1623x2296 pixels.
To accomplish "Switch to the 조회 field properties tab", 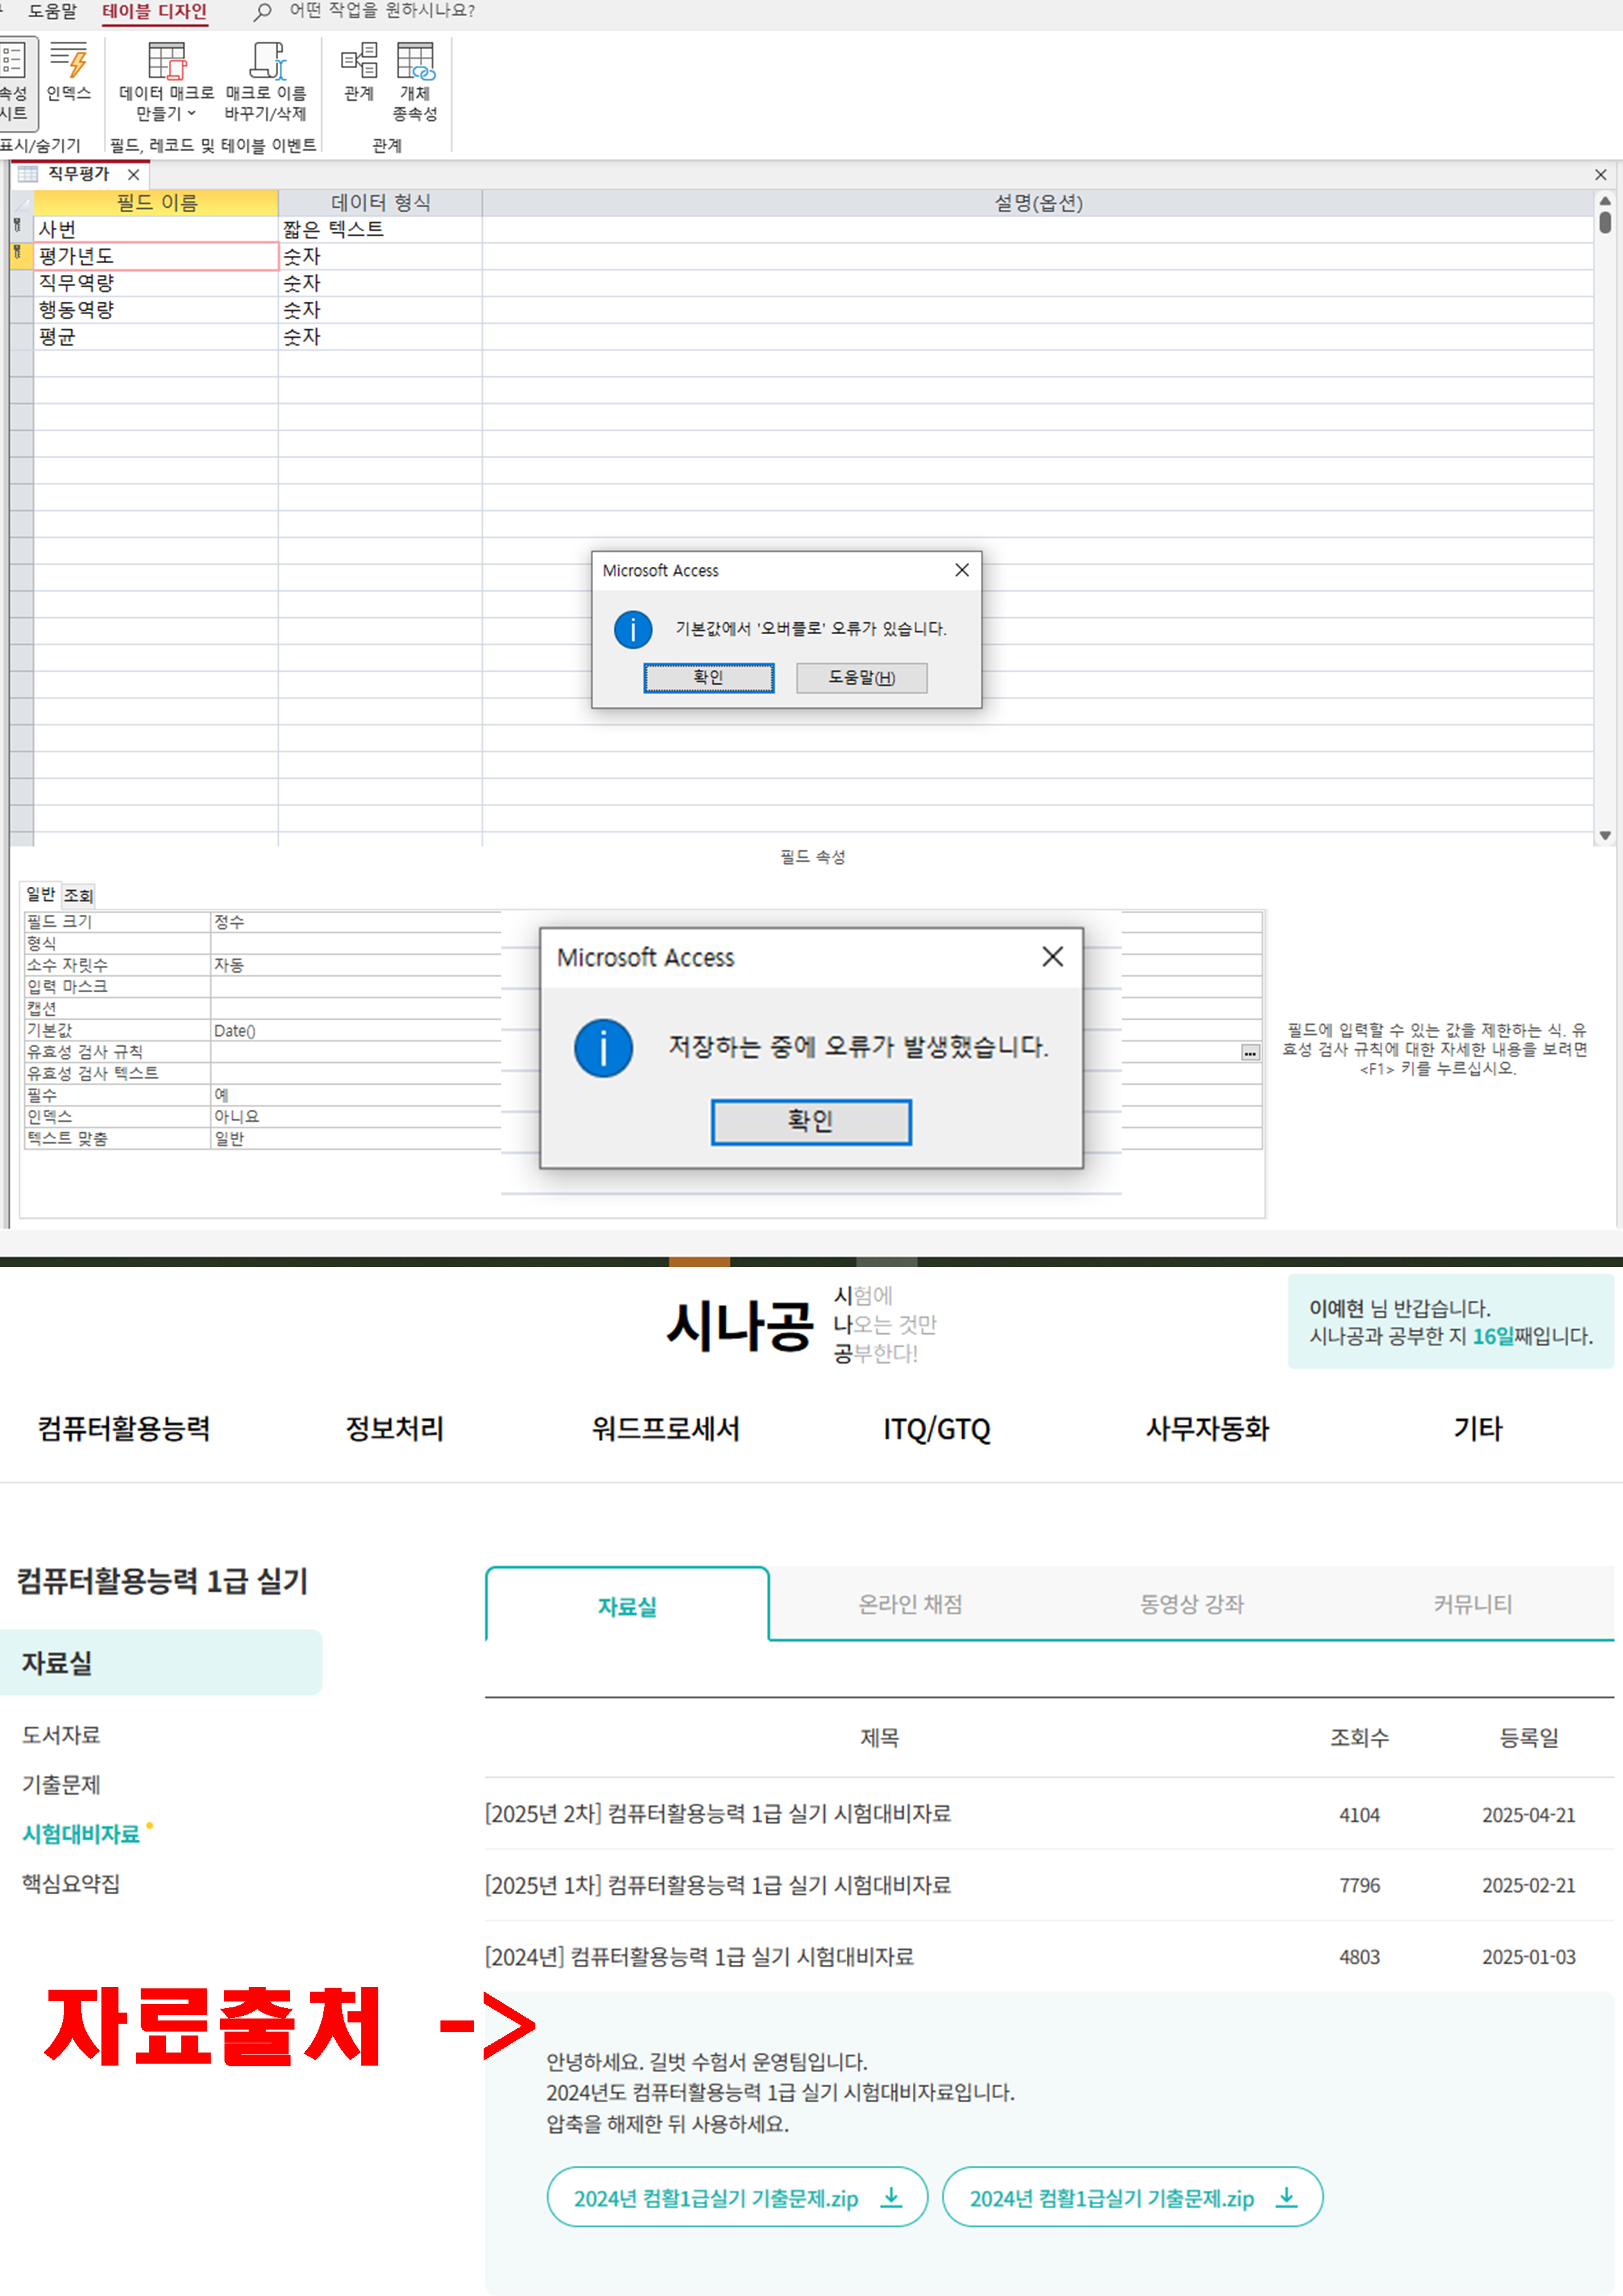I will [x=78, y=895].
